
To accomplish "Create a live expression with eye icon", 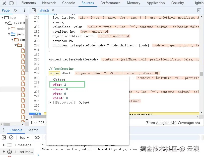I will [x=37, y=137].
